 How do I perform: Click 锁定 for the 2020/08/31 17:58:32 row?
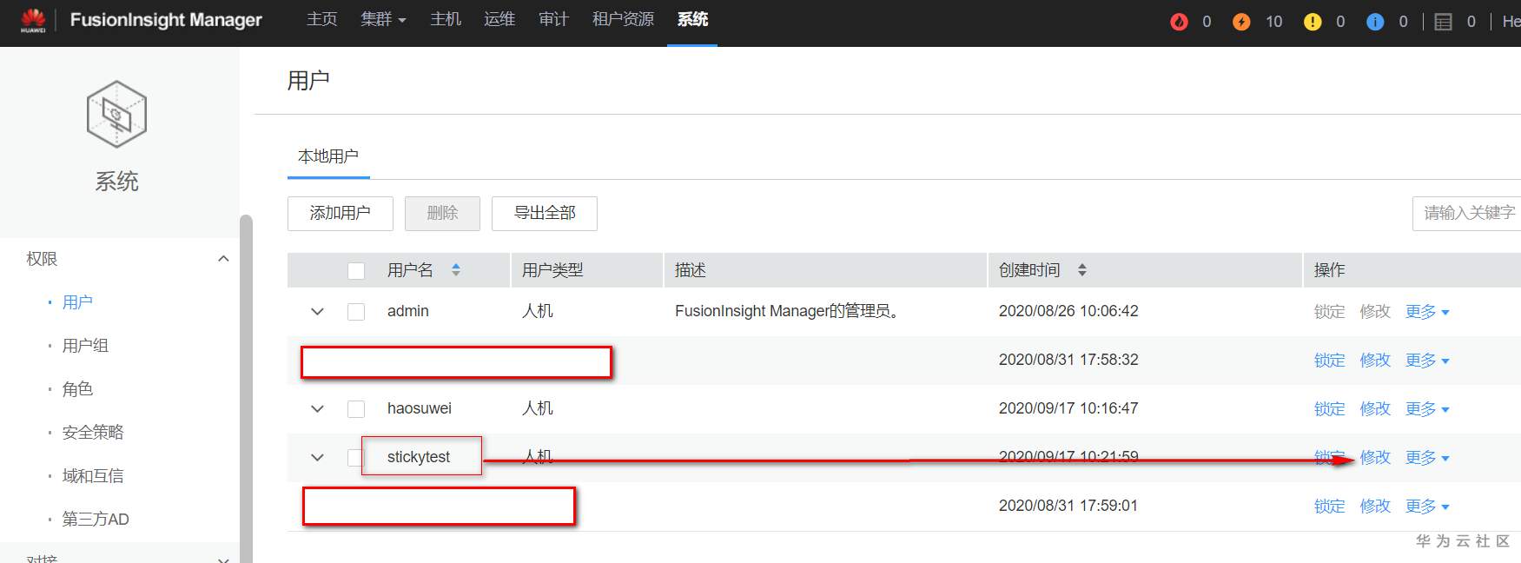tap(1329, 360)
